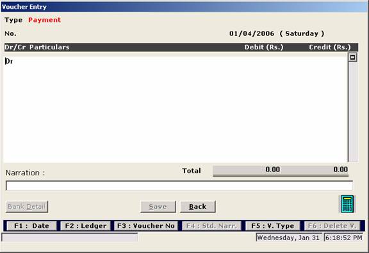
Task: Open F2 : Ledger
Action: pyautogui.click(x=86, y=226)
